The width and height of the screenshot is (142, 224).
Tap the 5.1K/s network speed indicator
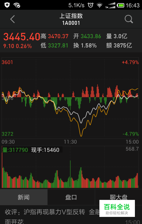[x=76, y=5]
